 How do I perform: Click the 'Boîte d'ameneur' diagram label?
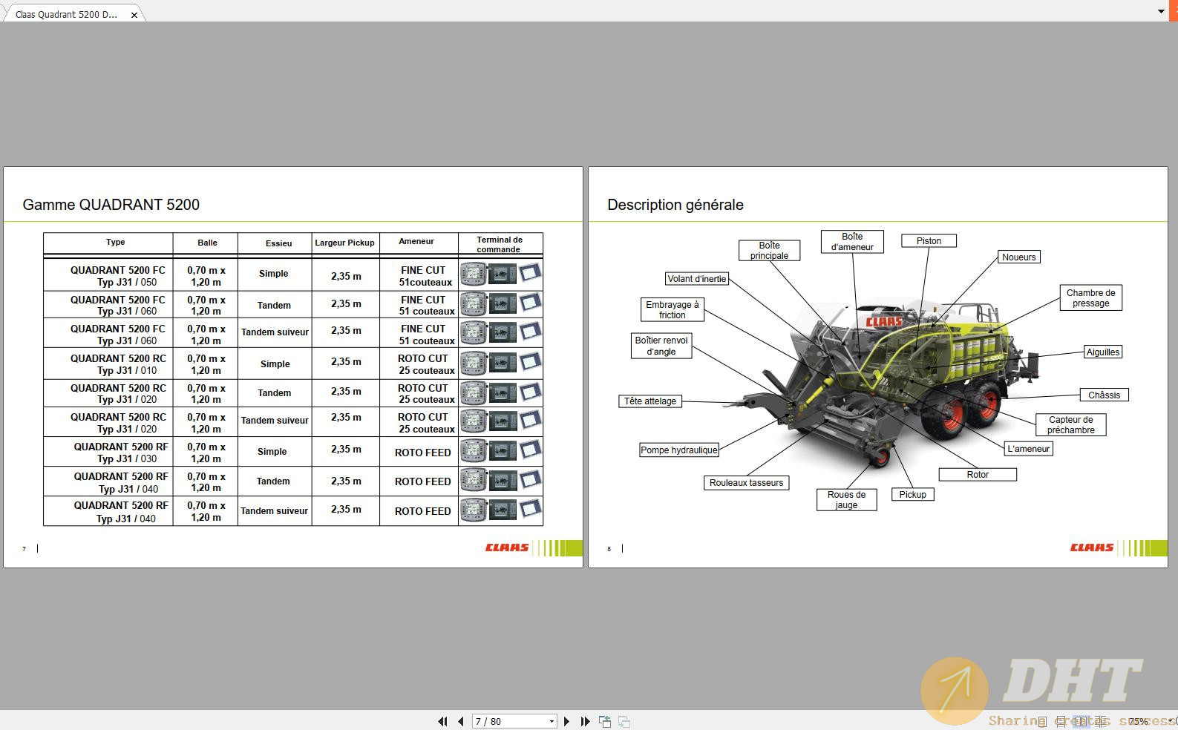click(852, 242)
